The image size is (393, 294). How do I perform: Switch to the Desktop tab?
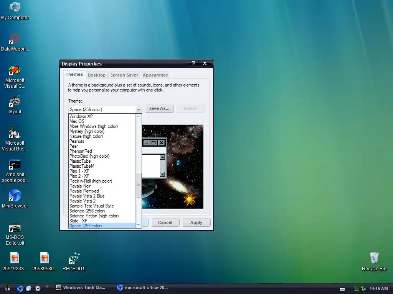tap(96, 75)
